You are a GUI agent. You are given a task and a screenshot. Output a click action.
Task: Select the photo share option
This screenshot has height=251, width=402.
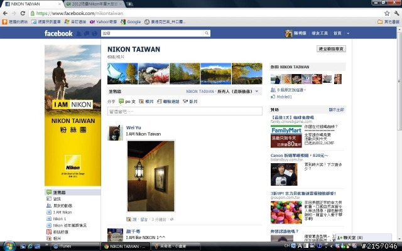click(146, 102)
